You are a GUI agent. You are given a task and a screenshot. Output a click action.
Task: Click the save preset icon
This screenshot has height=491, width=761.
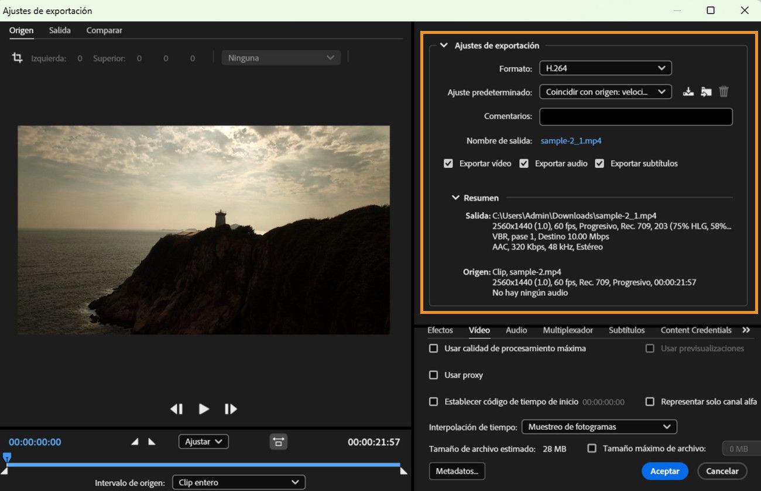click(688, 92)
